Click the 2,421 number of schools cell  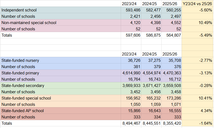(x=131, y=16)
